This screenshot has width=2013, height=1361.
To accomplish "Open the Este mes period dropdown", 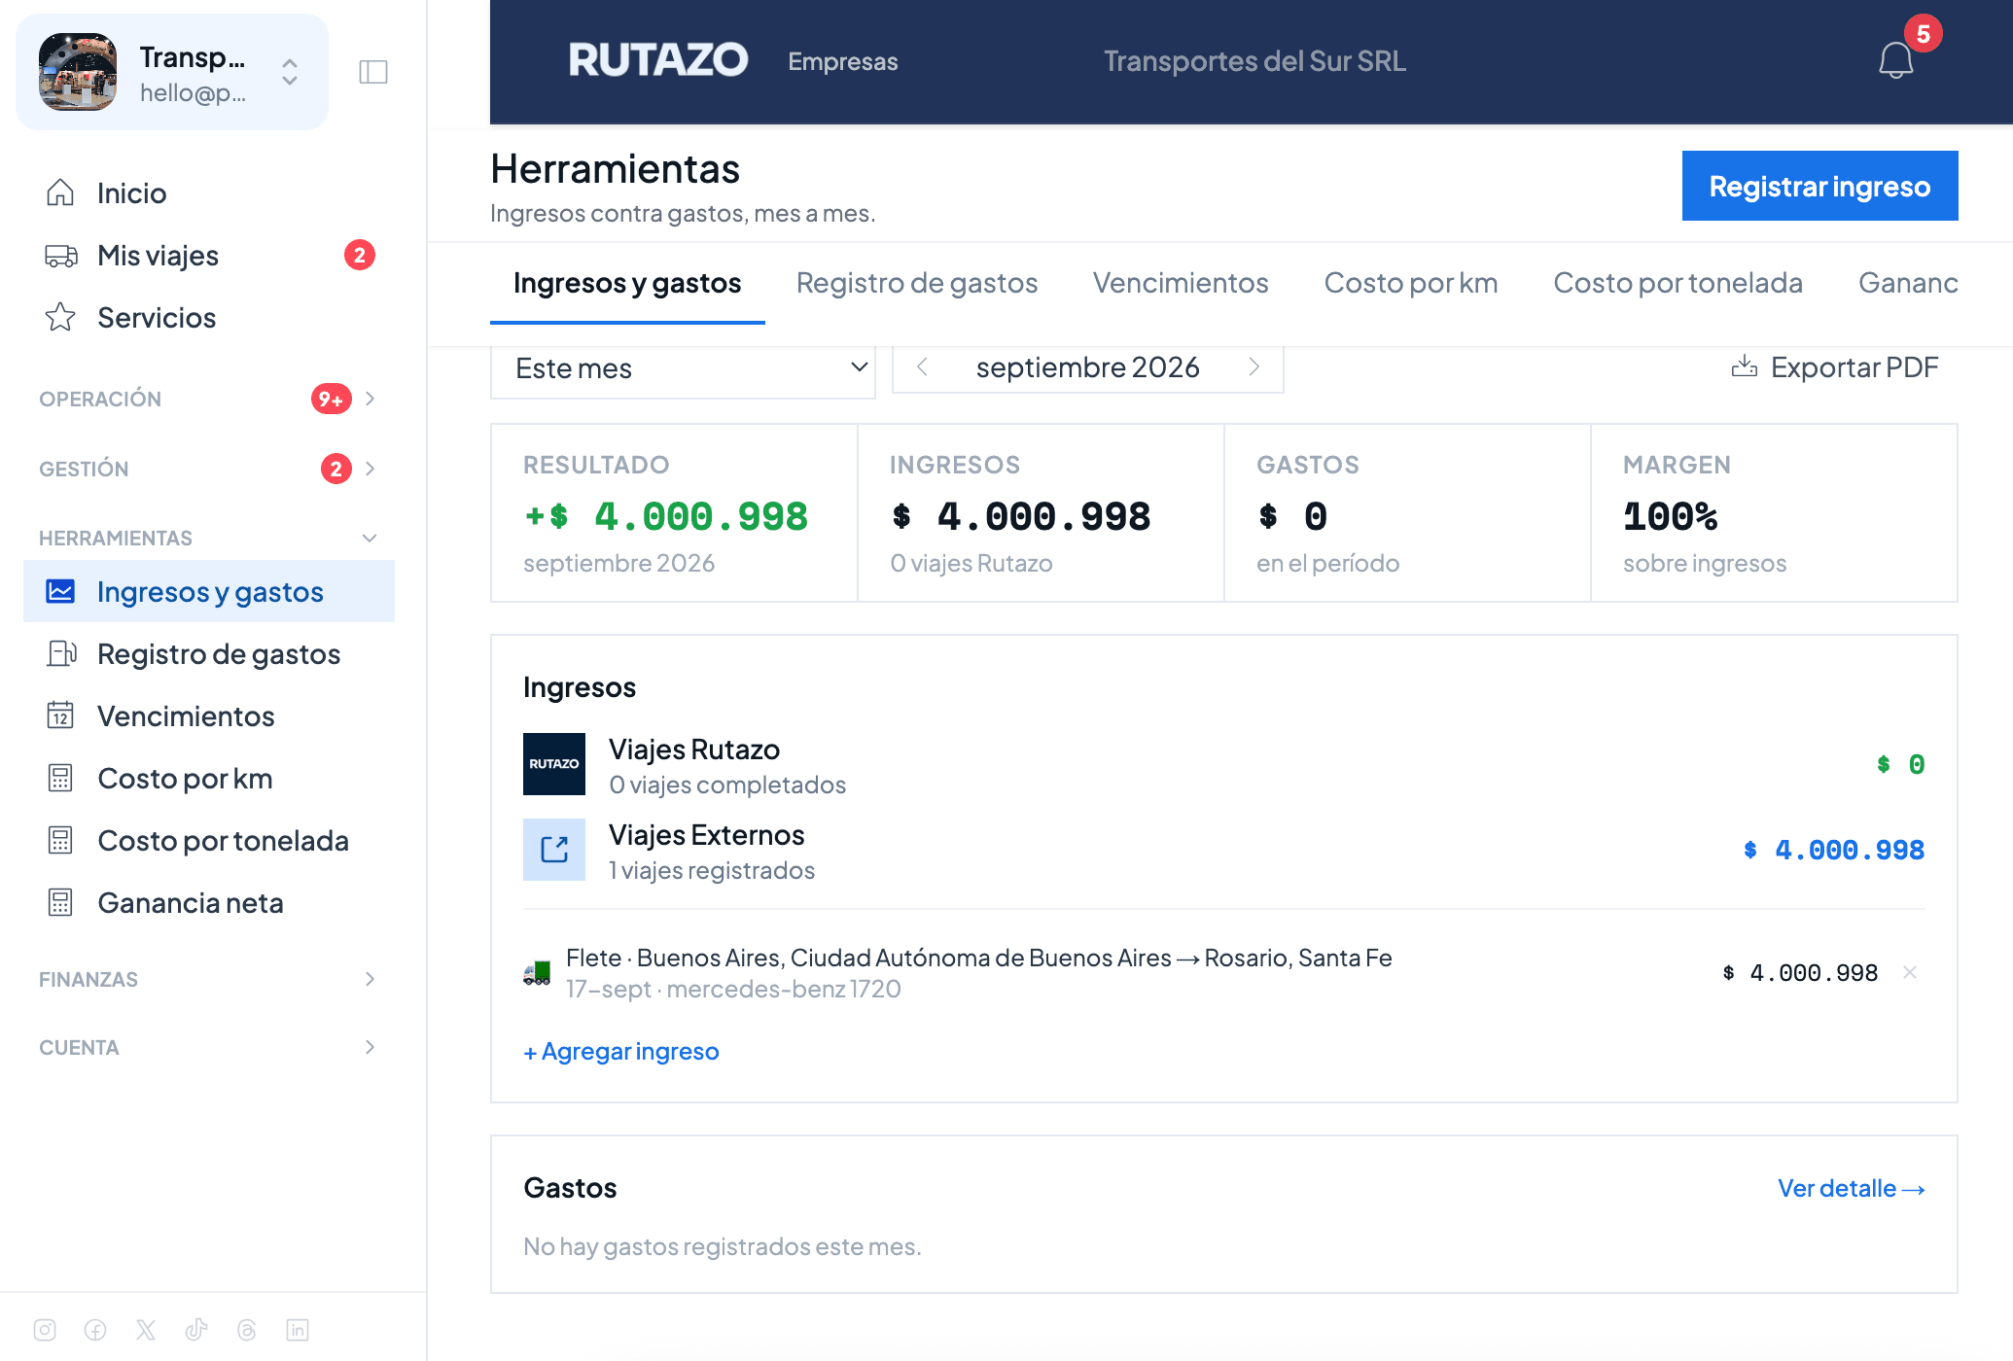I will [x=683, y=368].
